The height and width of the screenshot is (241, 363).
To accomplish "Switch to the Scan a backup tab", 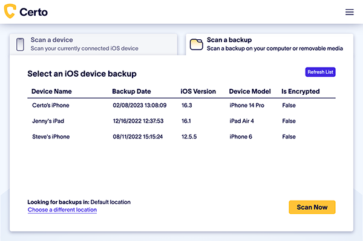I will tap(269, 44).
